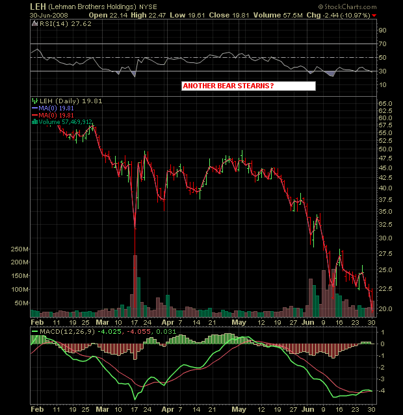Screen dimensions: 403x415
Task: Click the 20.0 price axis label
Action: click(385, 308)
